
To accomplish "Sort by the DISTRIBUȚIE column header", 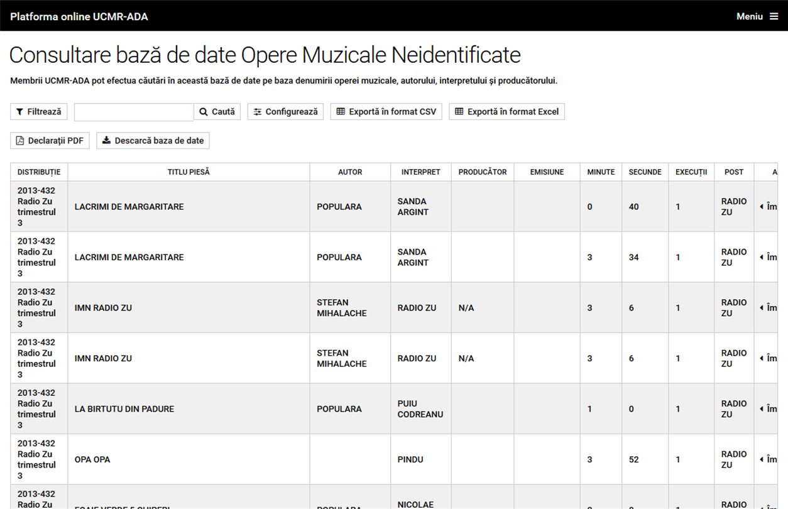I will pos(39,172).
